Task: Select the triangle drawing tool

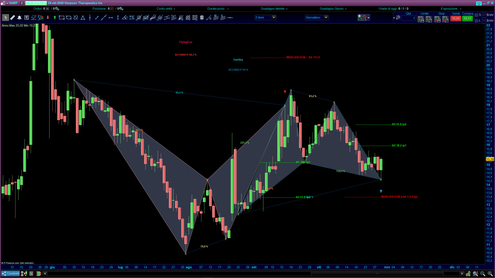Action: tap(83, 18)
